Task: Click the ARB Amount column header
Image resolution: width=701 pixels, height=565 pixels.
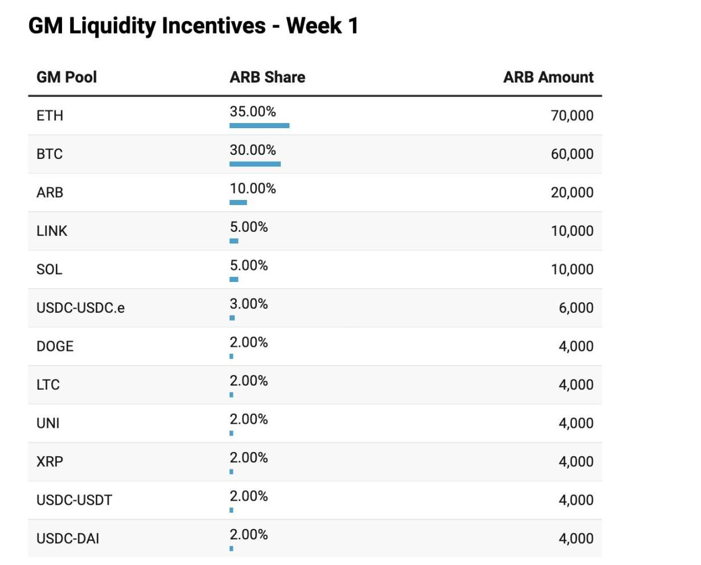Action: [x=548, y=77]
